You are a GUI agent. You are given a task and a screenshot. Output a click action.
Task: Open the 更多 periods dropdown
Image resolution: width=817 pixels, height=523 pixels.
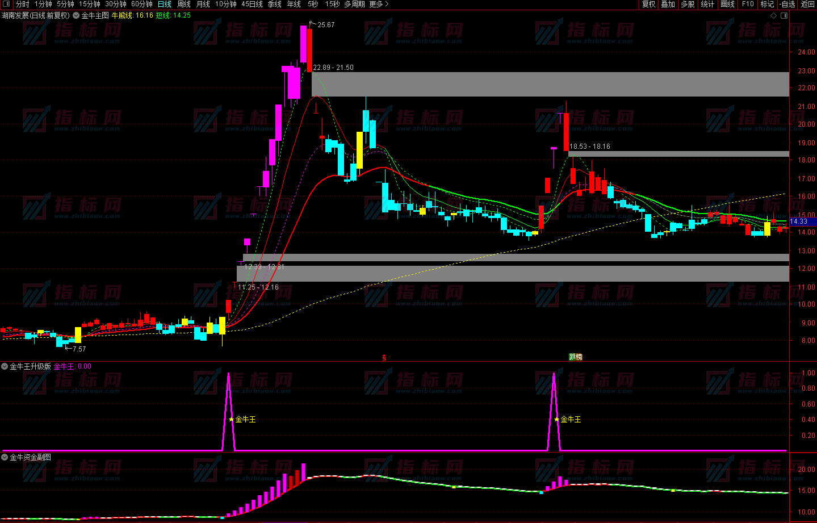point(379,4)
